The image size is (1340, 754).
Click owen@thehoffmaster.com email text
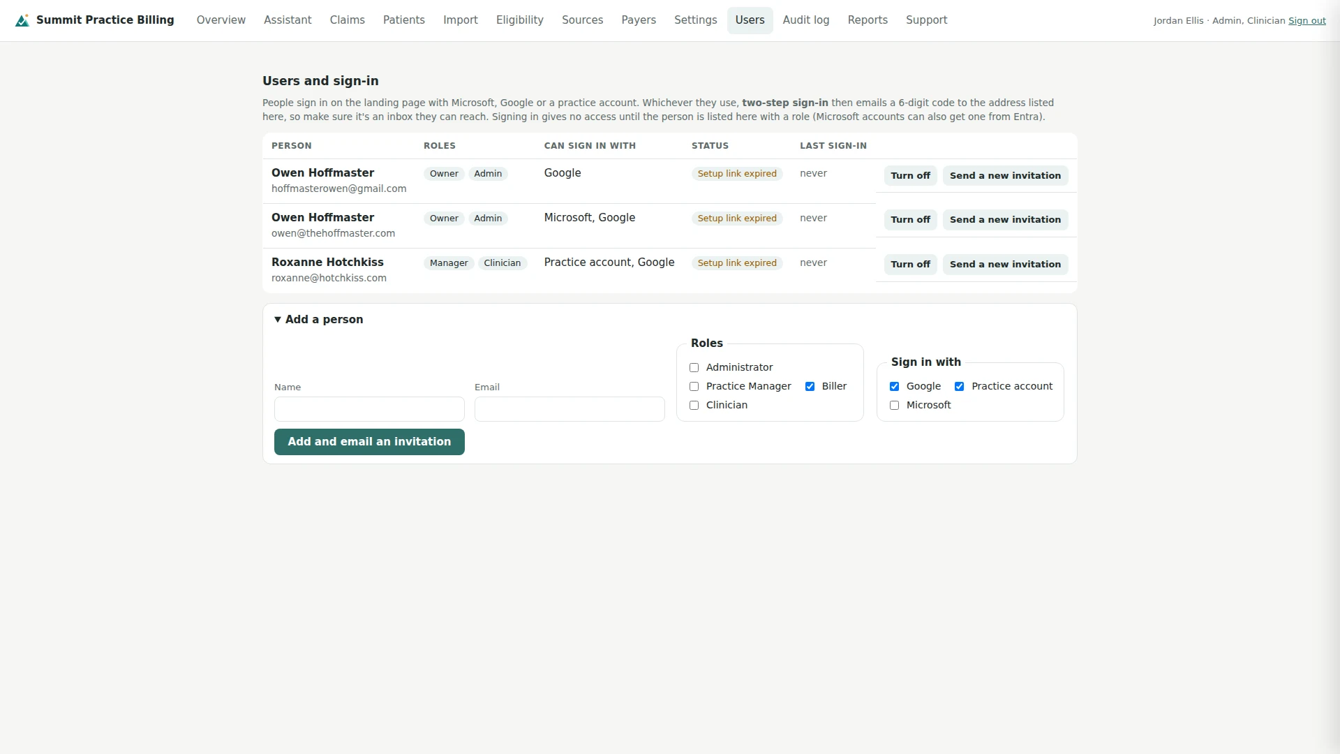pyautogui.click(x=333, y=233)
